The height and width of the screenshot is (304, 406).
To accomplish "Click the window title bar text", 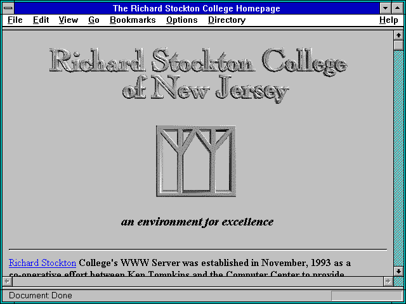I will (x=197, y=8).
